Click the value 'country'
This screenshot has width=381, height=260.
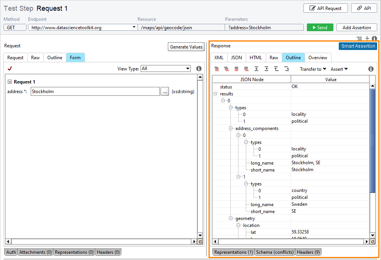click(x=299, y=190)
